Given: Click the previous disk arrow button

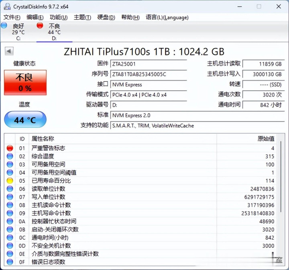Looking at the screenshot, I should coord(9,51).
